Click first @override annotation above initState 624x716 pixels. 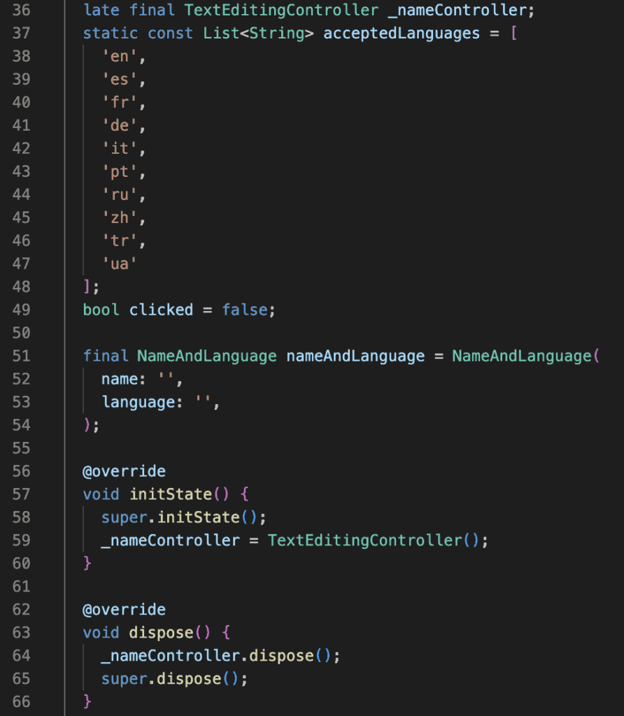point(124,471)
